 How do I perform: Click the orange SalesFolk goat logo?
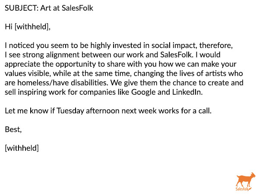coord(246,182)
